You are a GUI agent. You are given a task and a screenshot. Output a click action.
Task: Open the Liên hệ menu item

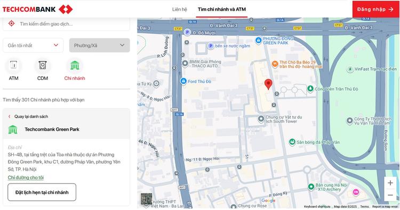[180, 10]
